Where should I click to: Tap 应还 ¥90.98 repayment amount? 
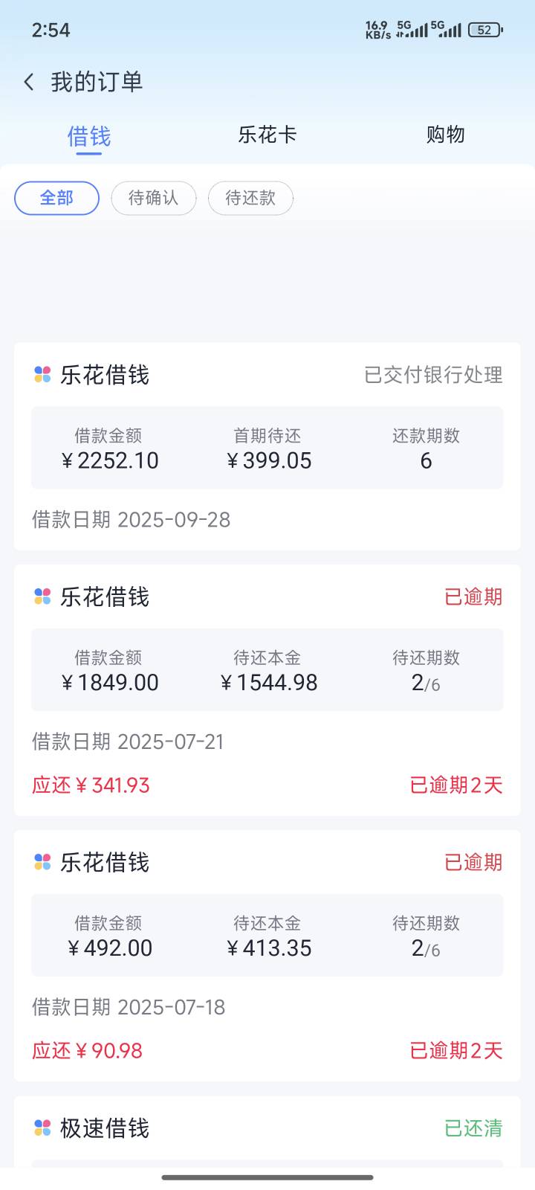click(x=87, y=1051)
